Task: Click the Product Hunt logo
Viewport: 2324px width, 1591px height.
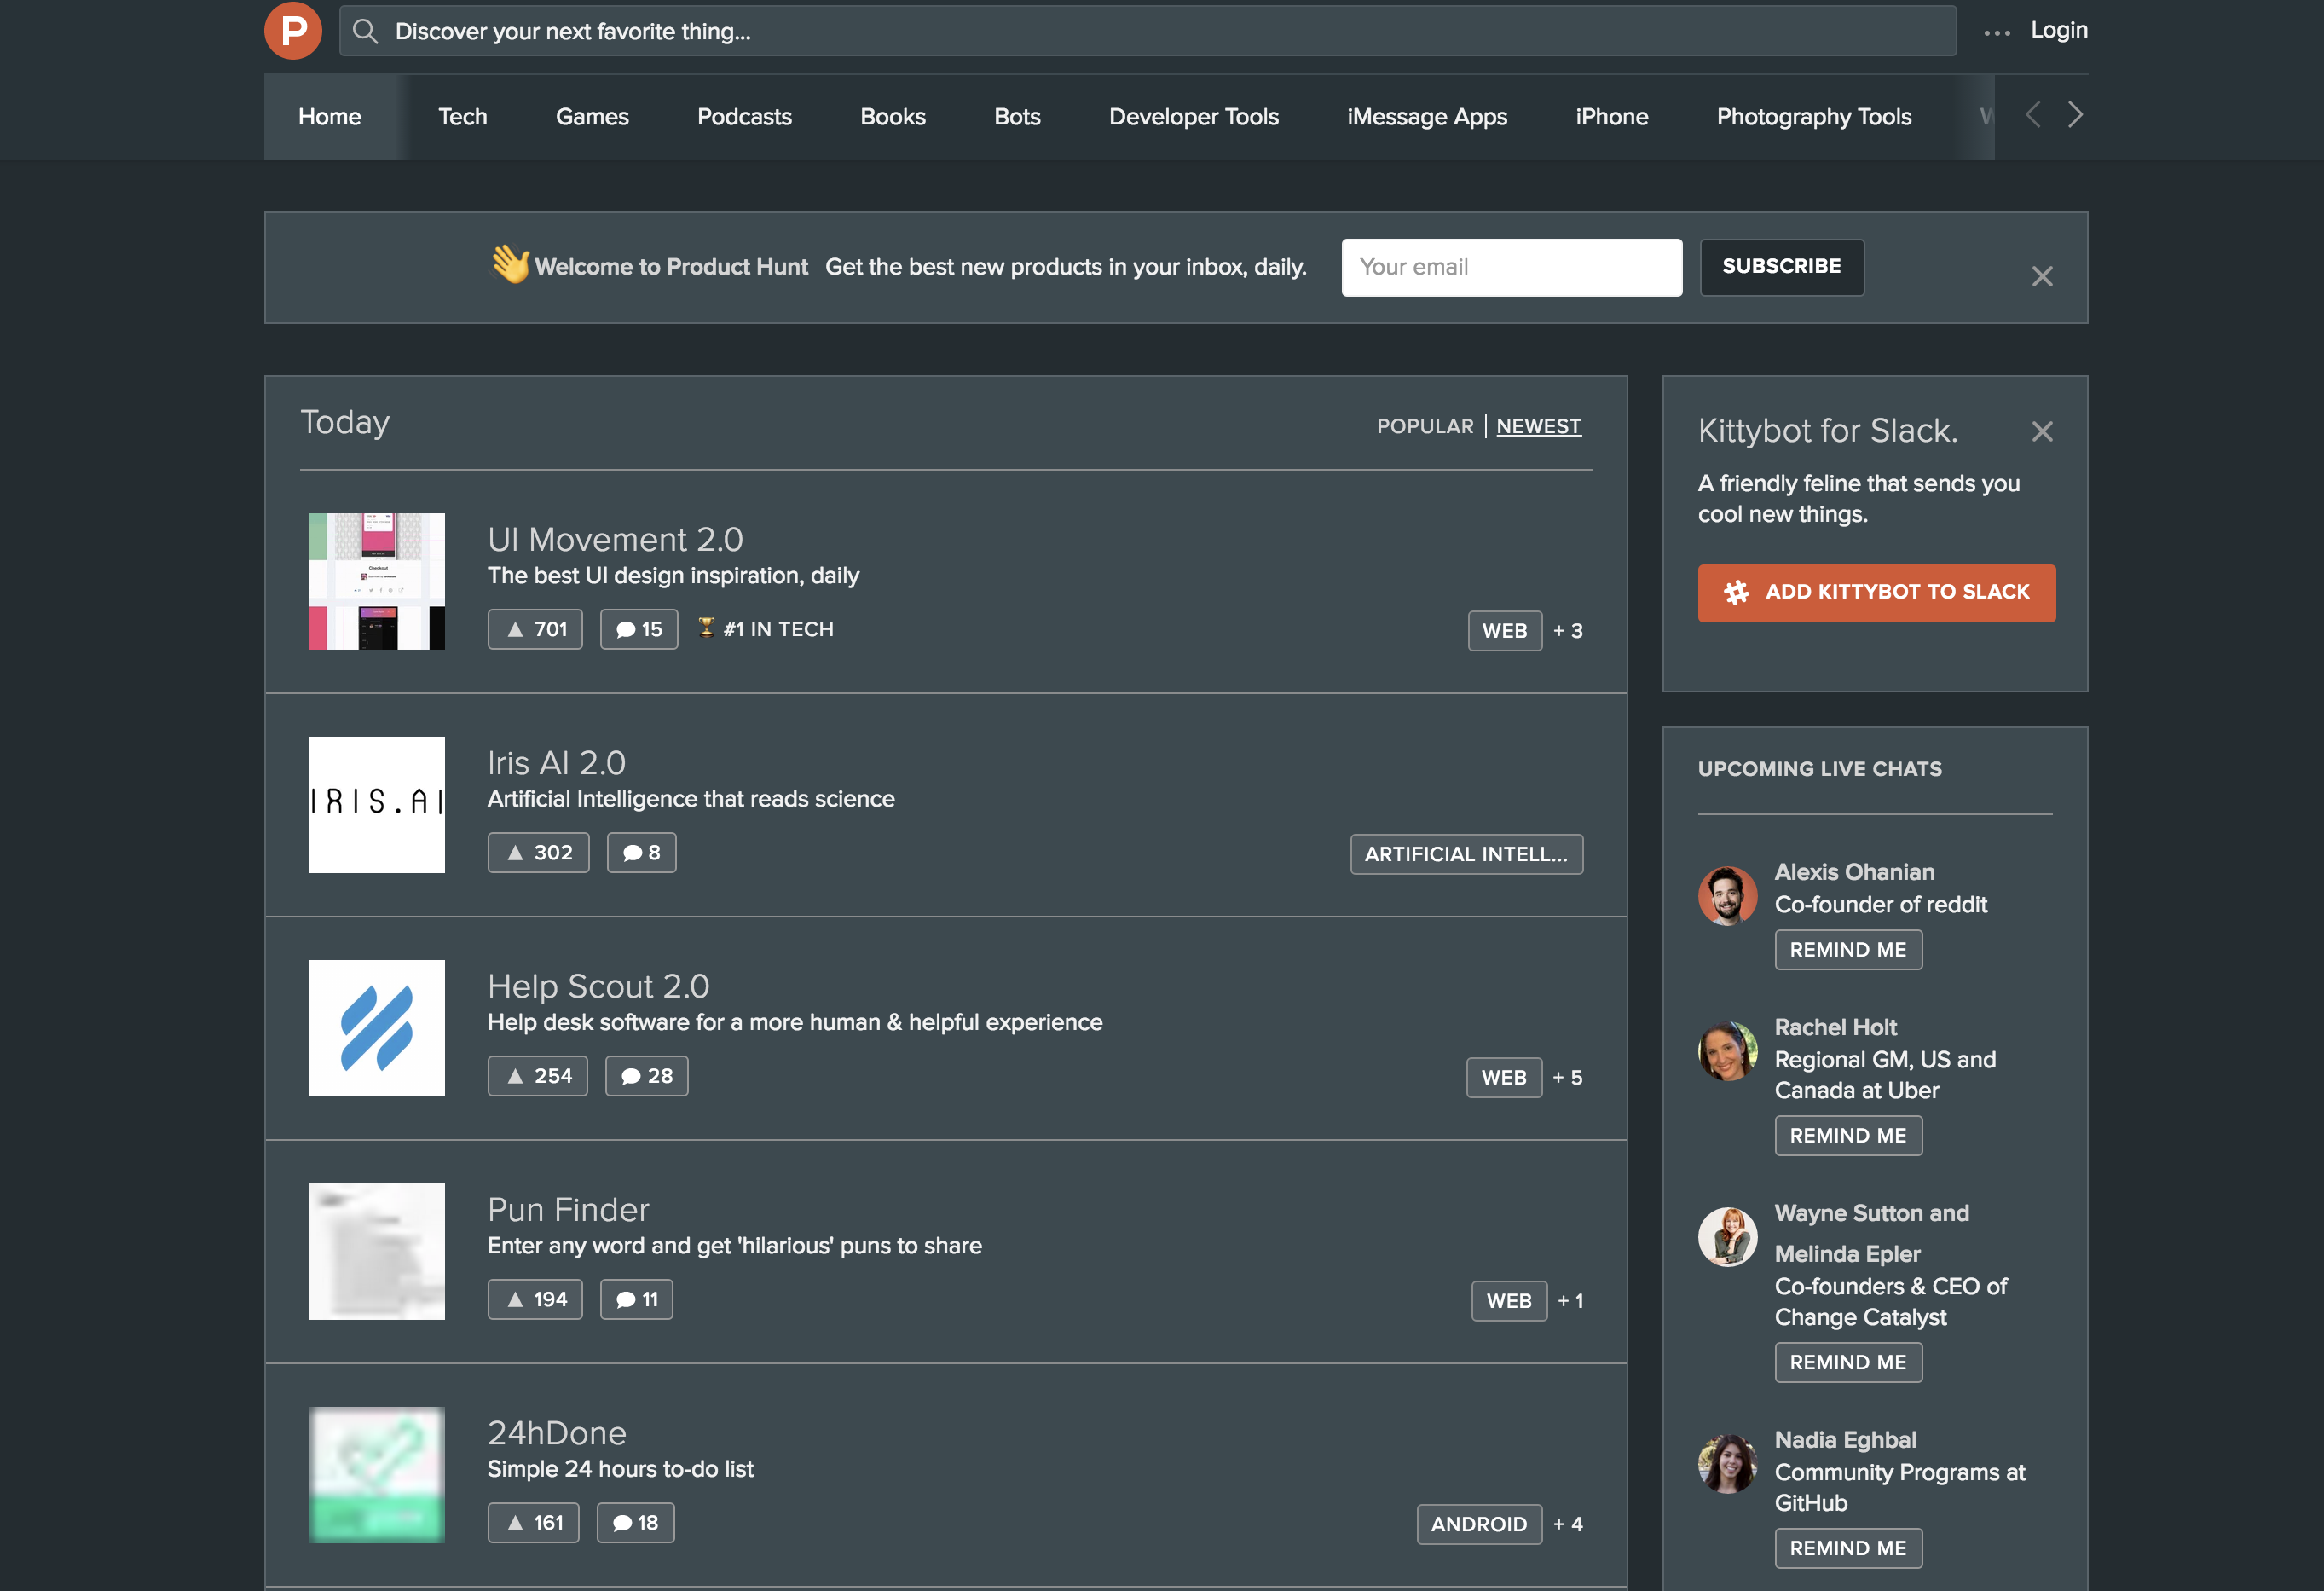Action: click(292, 30)
